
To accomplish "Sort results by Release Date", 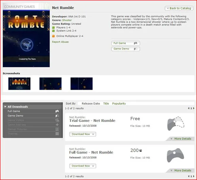I will 91,104.
